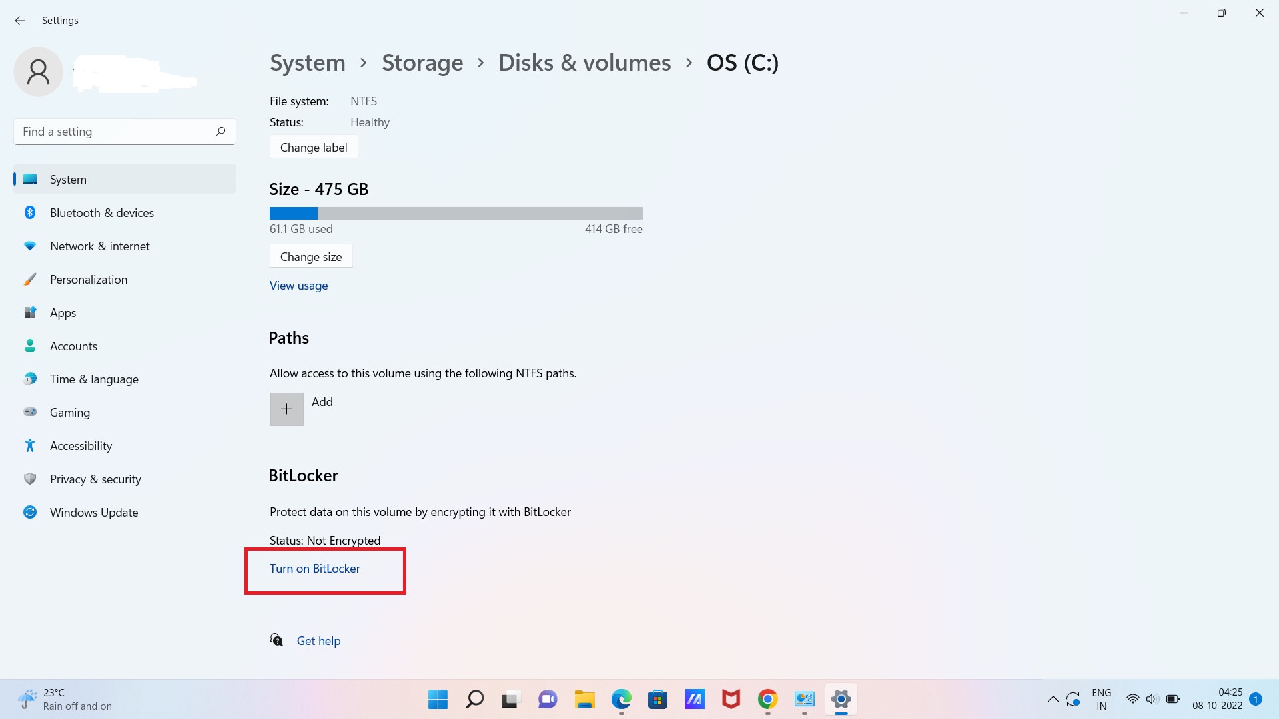Select Personalization settings
1279x719 pixels.
tap(88, 278)
